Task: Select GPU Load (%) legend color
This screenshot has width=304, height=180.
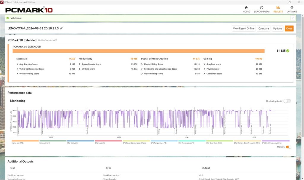Action: point(109,141)
